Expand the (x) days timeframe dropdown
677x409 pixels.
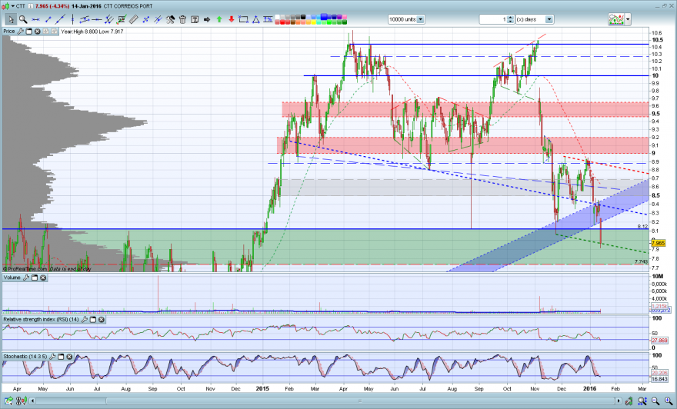tap(549, 19)
